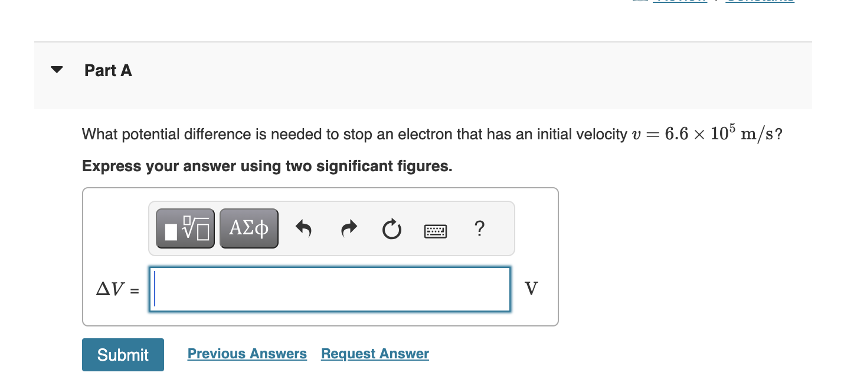
Task: Click the question mark help icon
Action: click(480, 228)
